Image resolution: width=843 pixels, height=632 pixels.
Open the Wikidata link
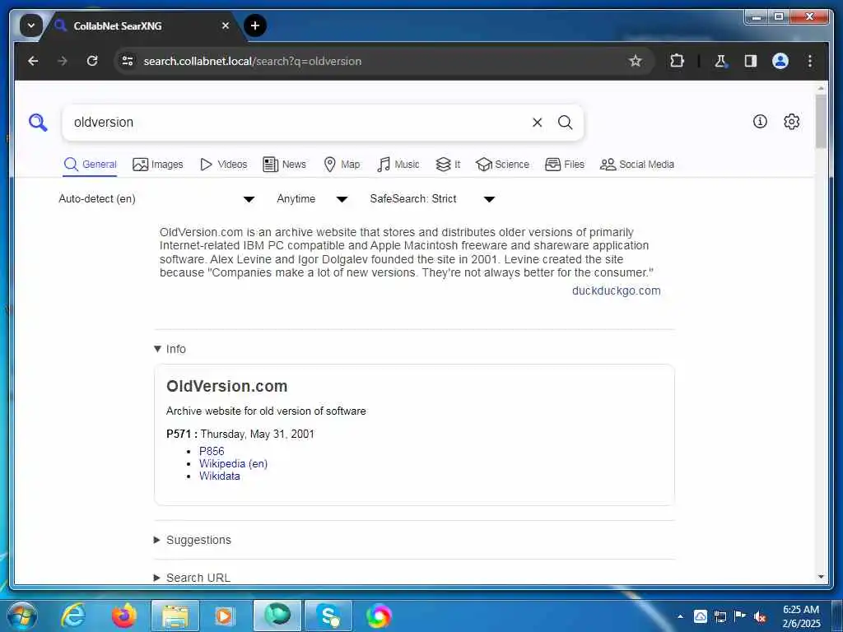click(x=219, y=476)
